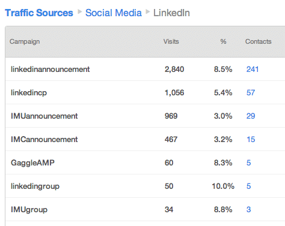The height and width of the screenshot is (226, 285).
Task: Click the 8.5% conversion value
Action: coord(223,69)
